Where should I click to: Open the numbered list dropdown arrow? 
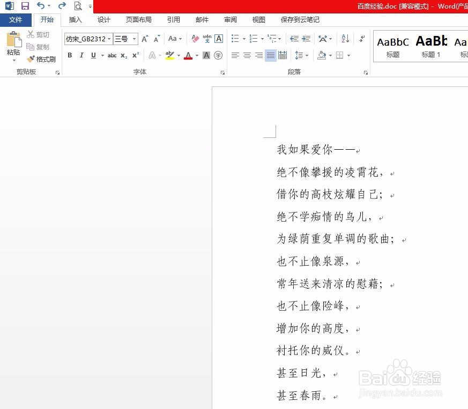click(x=262, y=39)
